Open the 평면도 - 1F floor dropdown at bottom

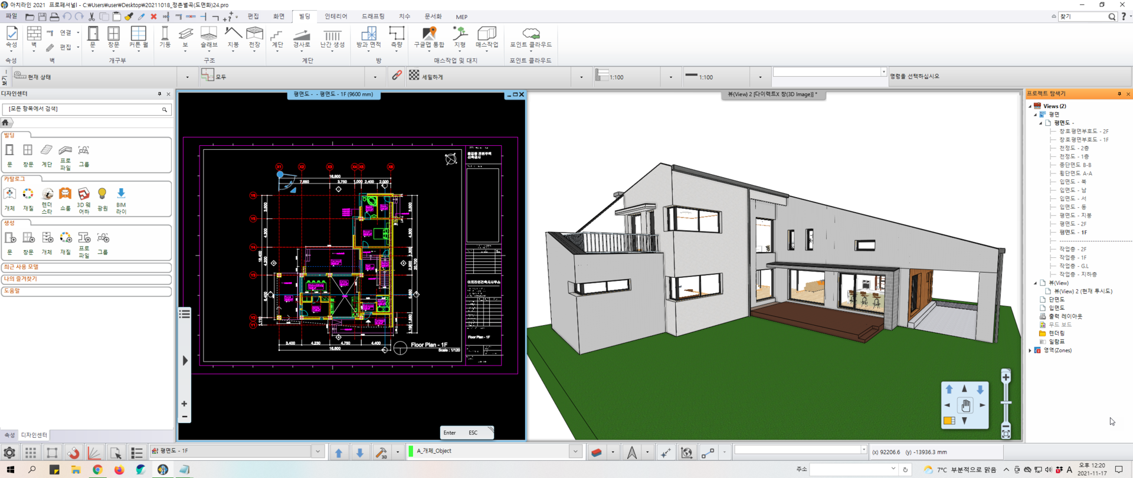(317, 451)
